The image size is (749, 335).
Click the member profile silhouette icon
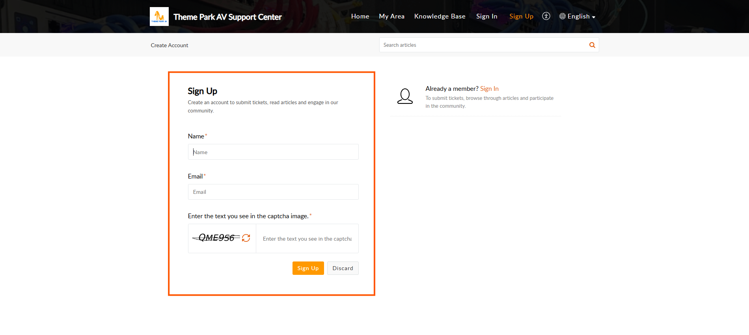point(405,96)
